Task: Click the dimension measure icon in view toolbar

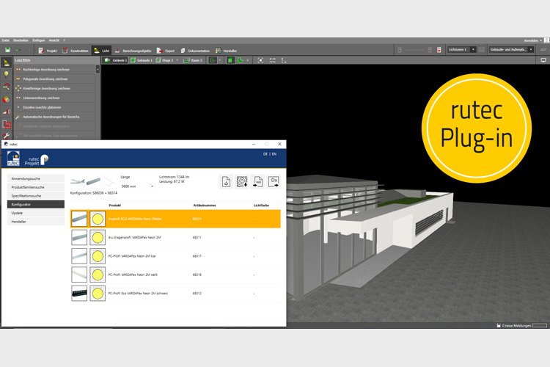Action: [x=272, y=60]
